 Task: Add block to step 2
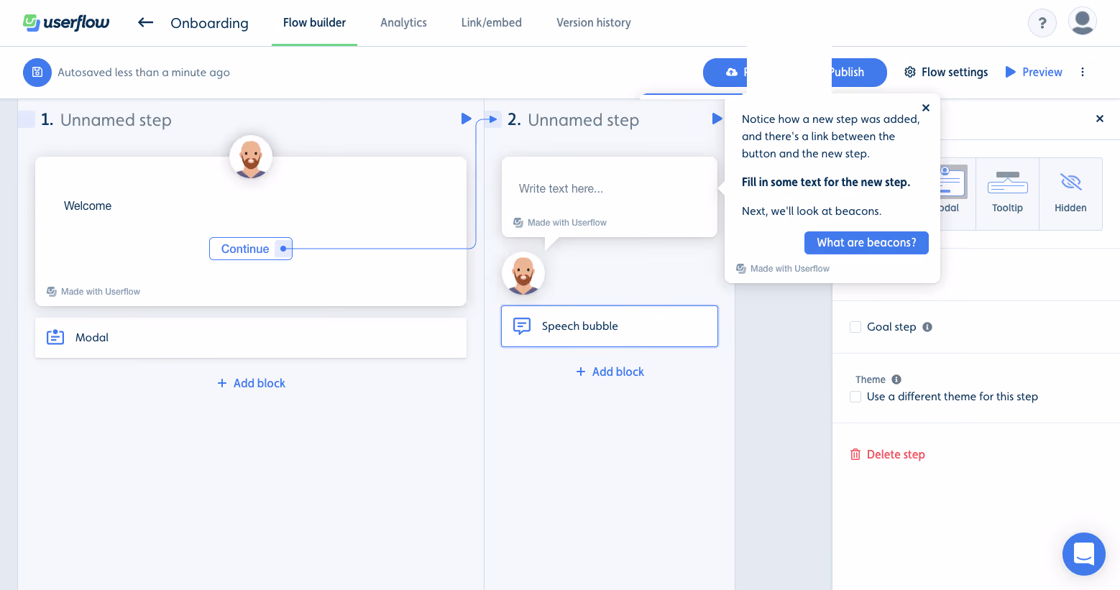coord(610,372)
